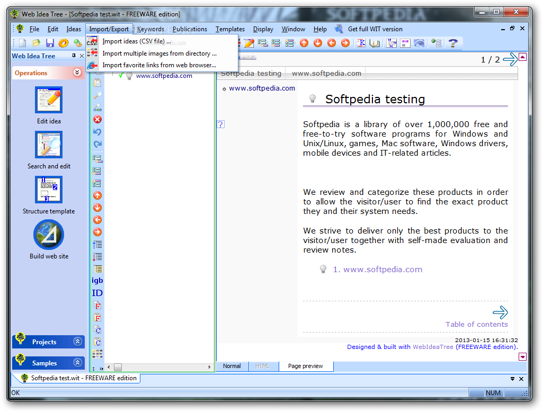
Task: Launch Build web site operation
Action: tap(49, 239)
